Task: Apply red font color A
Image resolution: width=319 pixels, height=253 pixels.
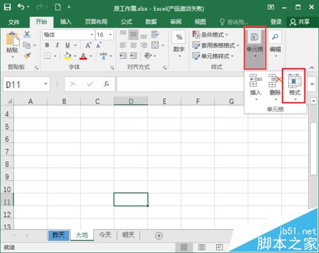Action: (84, 56)
